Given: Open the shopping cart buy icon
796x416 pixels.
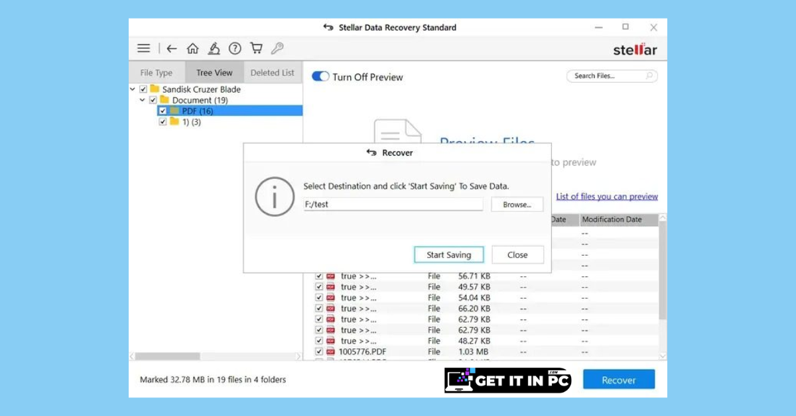Looking at the screenshot, I should coord(256,48).
